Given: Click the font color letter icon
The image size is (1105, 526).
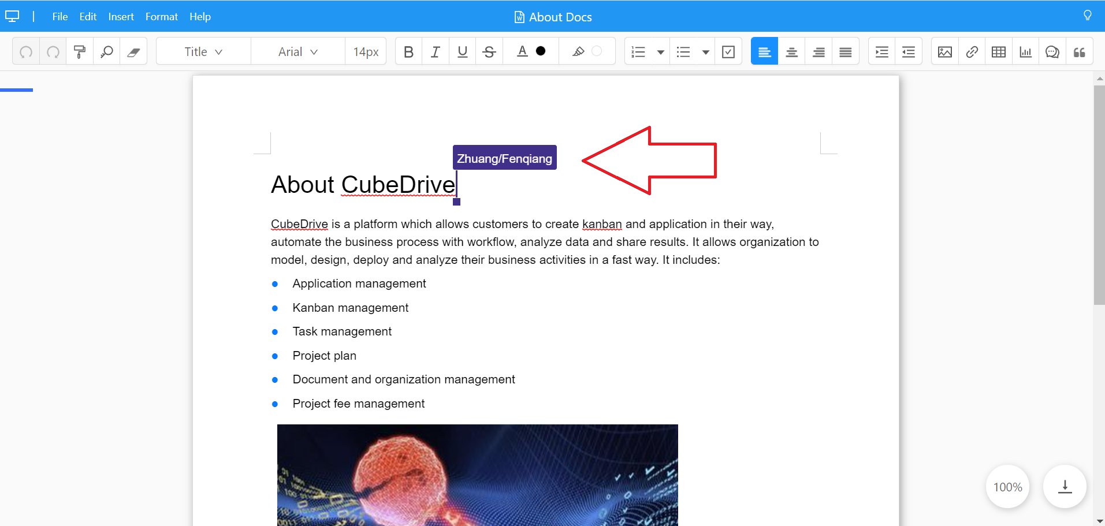Looking at the screenshot, I should [x=522, y=51].
